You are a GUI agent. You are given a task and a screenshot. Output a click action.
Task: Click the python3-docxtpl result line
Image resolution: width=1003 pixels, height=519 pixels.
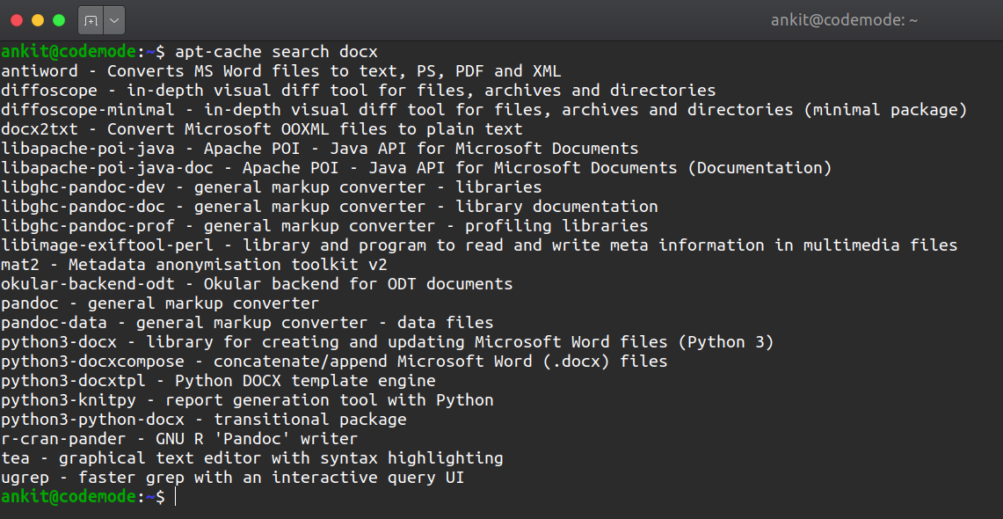pyautogui.click(x=218, y=381)
